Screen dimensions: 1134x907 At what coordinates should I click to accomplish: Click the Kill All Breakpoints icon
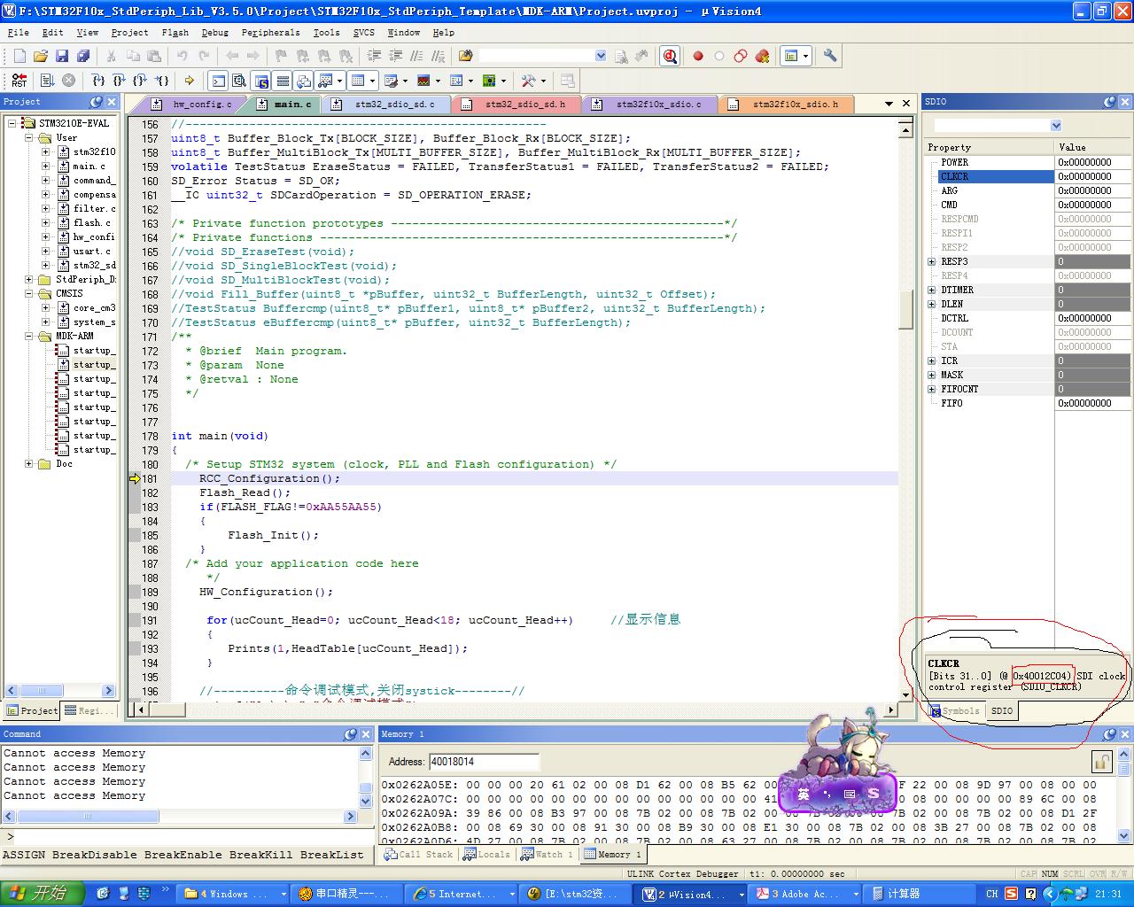coord(762,56)
